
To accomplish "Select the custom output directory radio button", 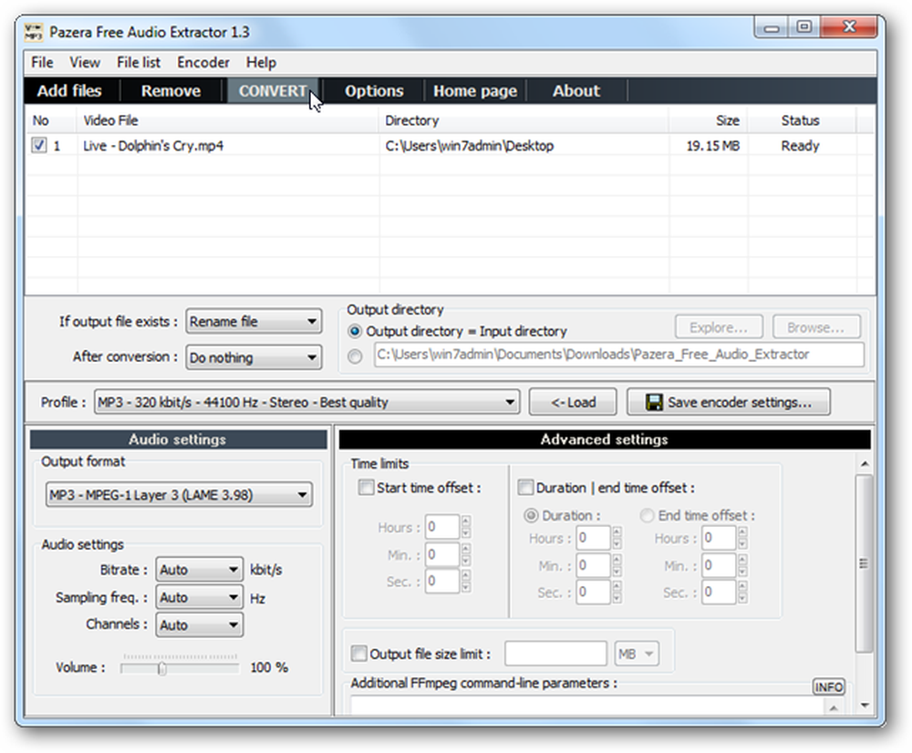I will click(x=355, y=356).
